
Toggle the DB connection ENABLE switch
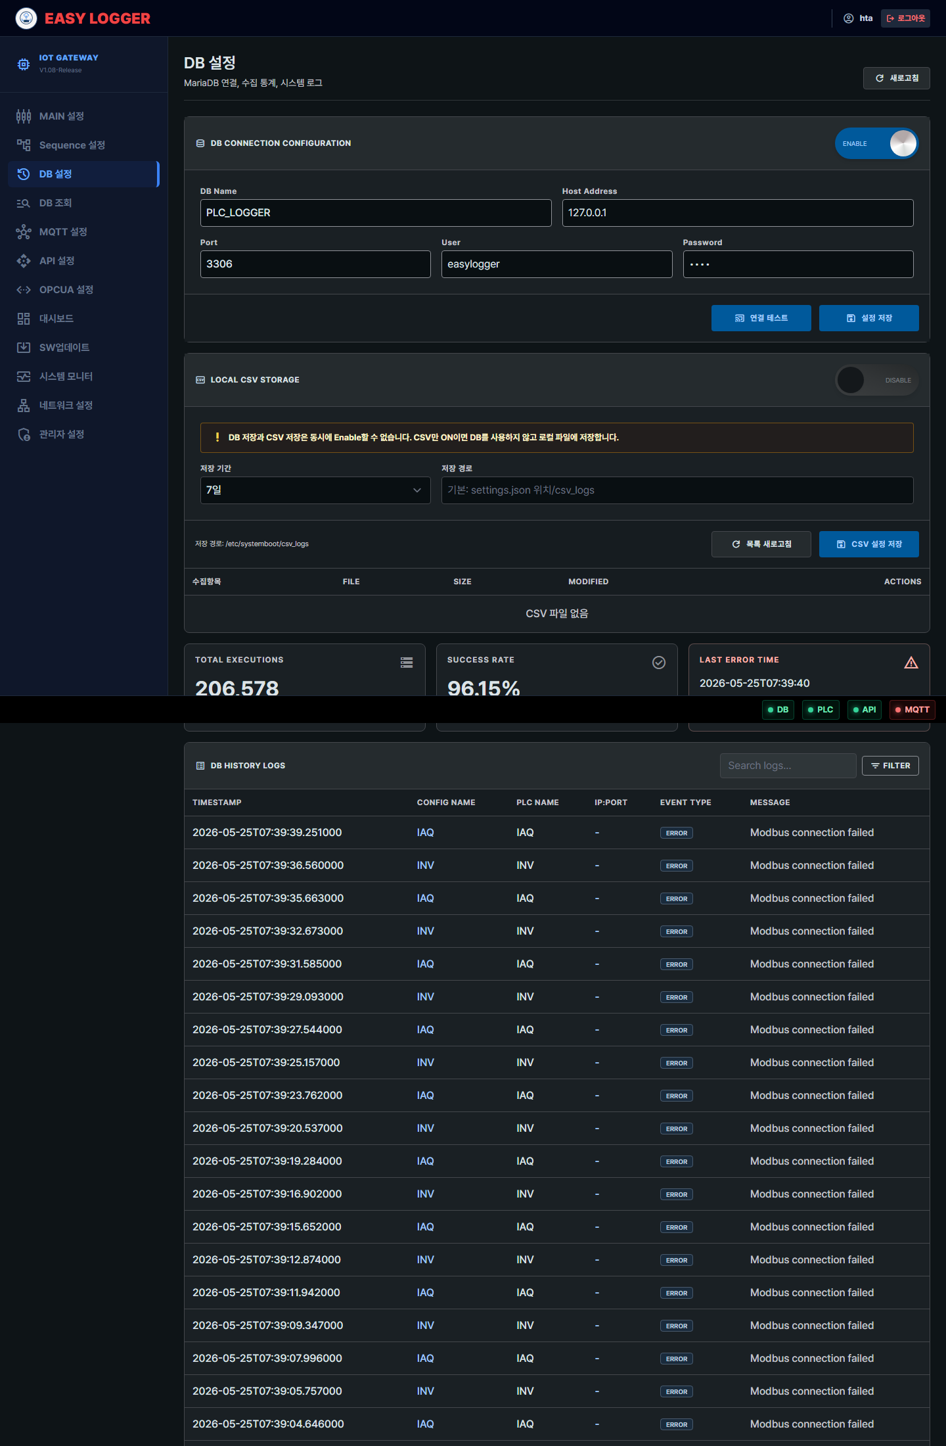876,143
